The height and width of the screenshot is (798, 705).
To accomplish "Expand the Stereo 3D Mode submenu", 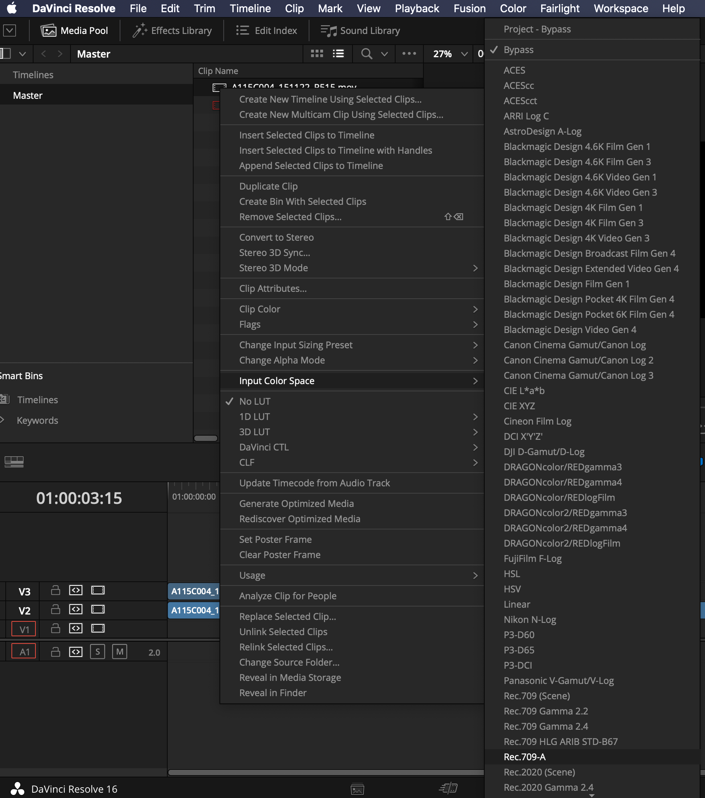I will click(x=352, y=268).
